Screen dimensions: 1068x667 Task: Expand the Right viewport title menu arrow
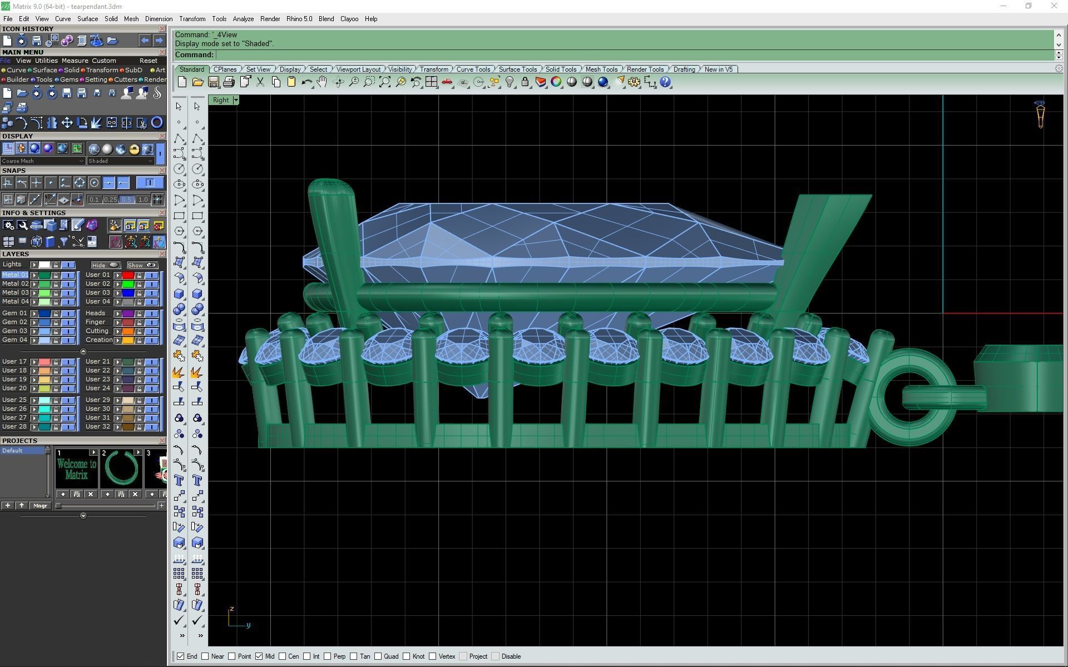[236, 100]
